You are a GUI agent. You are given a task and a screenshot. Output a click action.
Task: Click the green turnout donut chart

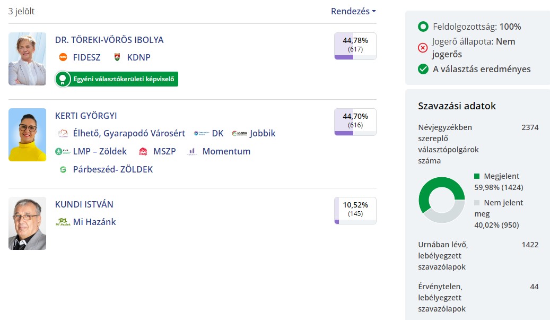click(x=442, y=200)
